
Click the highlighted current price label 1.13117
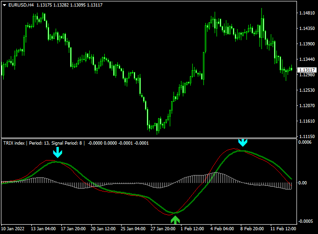(x=307, y=70)
